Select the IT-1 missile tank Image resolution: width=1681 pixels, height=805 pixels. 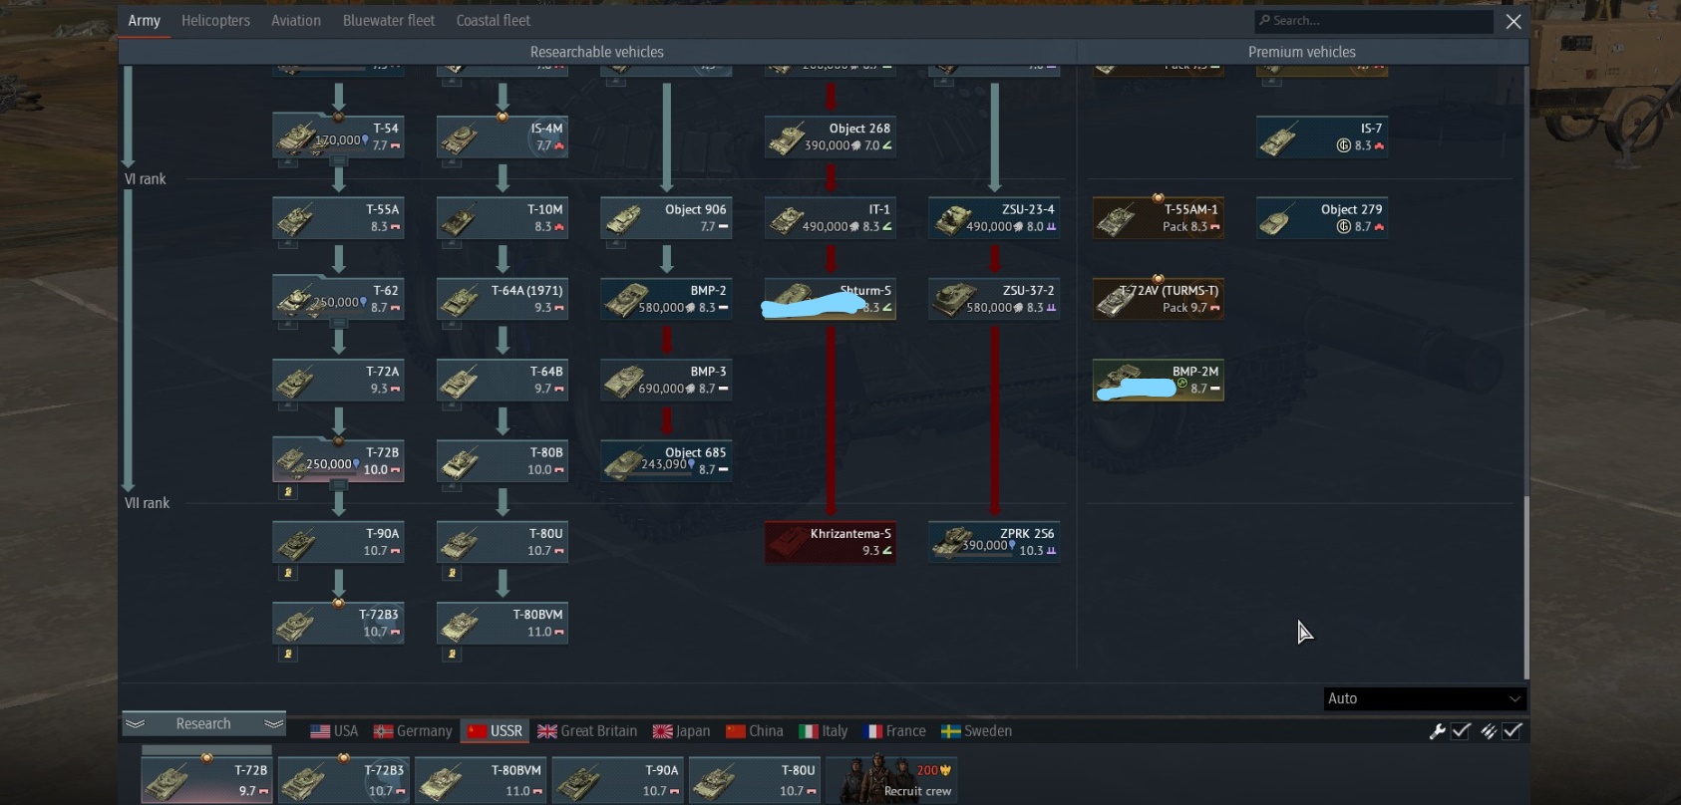click(x=831, y=218)
